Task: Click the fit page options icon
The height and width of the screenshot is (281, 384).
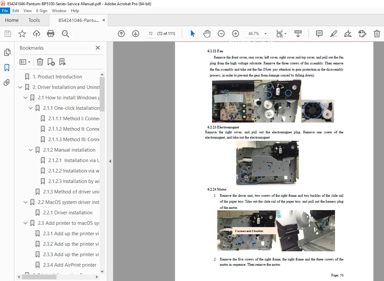Action: tap(281, 34)
